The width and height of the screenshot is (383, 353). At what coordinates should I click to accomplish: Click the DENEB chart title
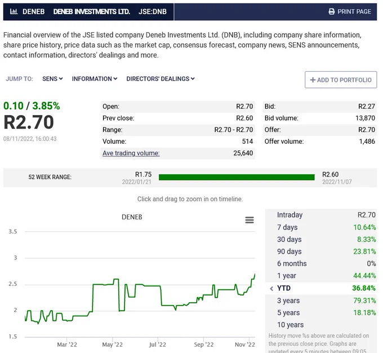click(132, 217)
